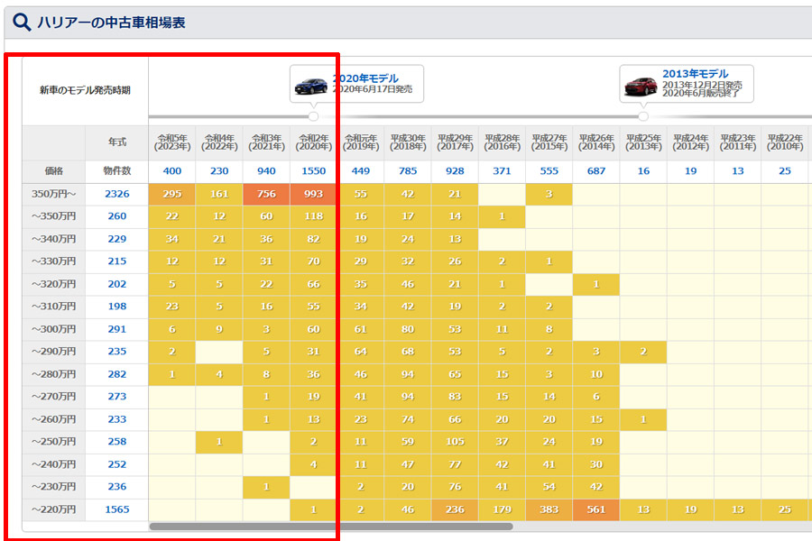Open the 1565 listings total for 〜220万円
This screenshot has width=812, height=541.
click(x=117, y=509)
